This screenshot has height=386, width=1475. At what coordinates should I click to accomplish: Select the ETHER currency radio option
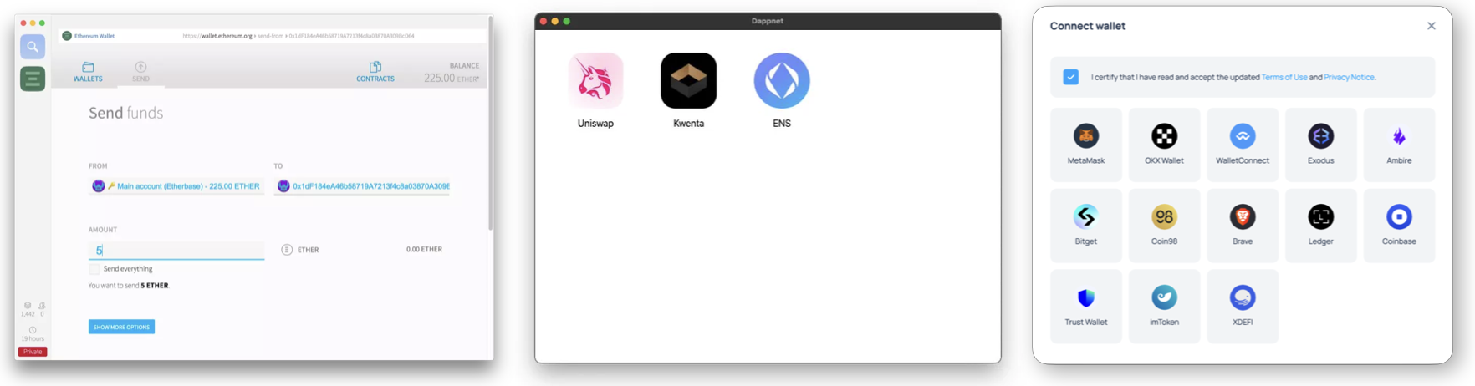[x=287, y=250]
